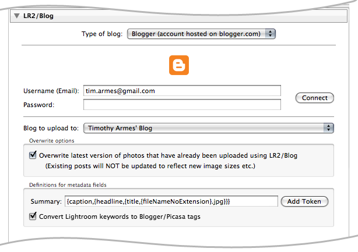Click the Summary token text field
The width and height of the screenshot is (358, 252).
click(171, 201)
